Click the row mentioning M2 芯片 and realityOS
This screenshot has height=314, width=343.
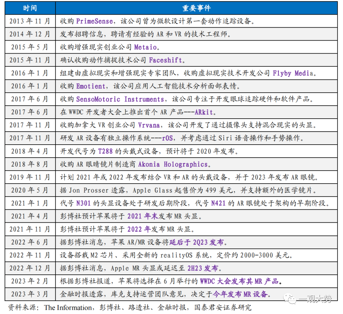197,255
